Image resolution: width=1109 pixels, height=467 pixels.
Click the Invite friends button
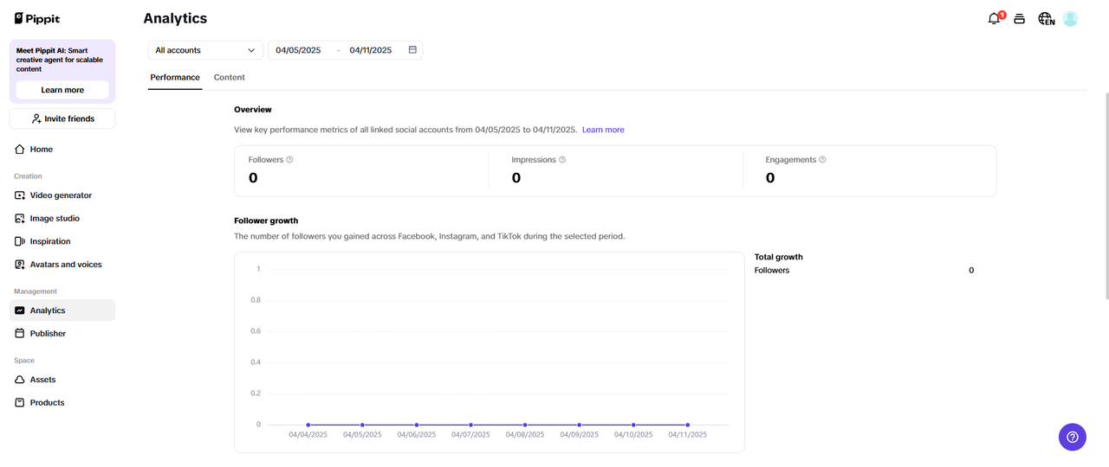coord(62,118)
